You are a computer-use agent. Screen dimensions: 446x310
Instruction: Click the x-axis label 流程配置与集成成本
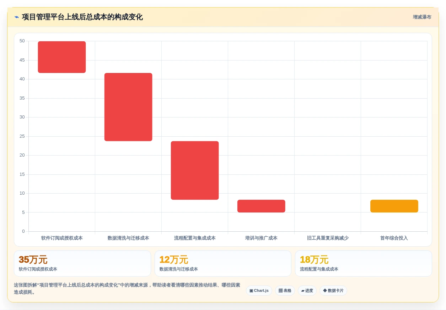coord(195,238)
